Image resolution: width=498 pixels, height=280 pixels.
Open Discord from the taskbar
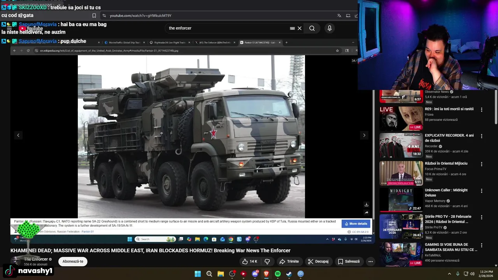click(255, 274)
